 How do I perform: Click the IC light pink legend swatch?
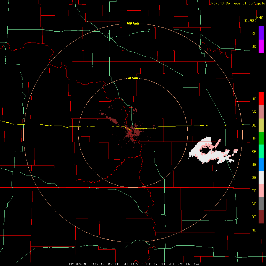(x=261, y=191)
